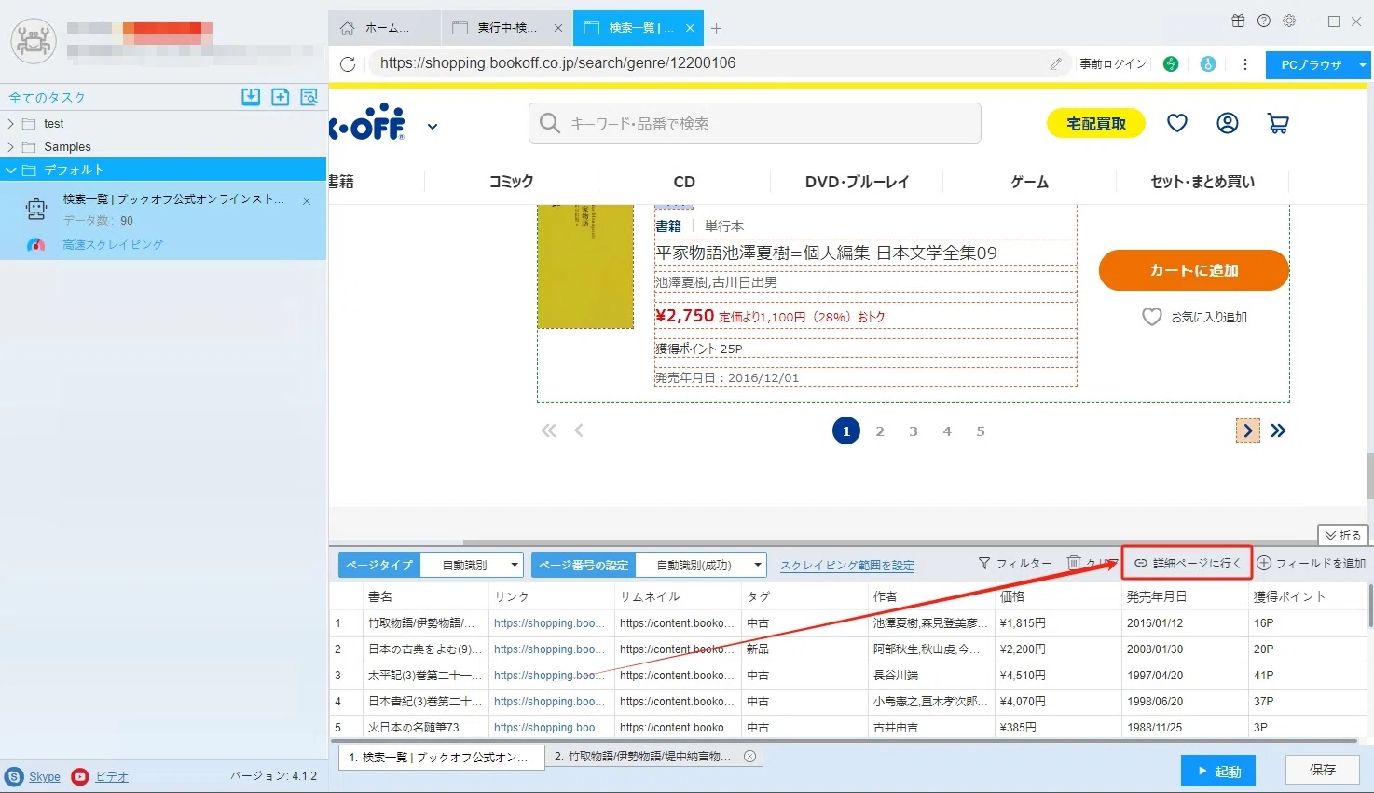Click the 起動 start button
1374x793 pixels.
pos(1218,772)
